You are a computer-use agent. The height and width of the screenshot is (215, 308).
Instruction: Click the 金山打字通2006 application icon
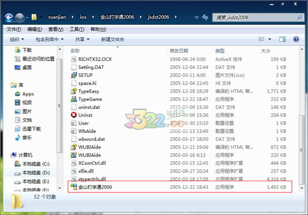tap(74, 187)
